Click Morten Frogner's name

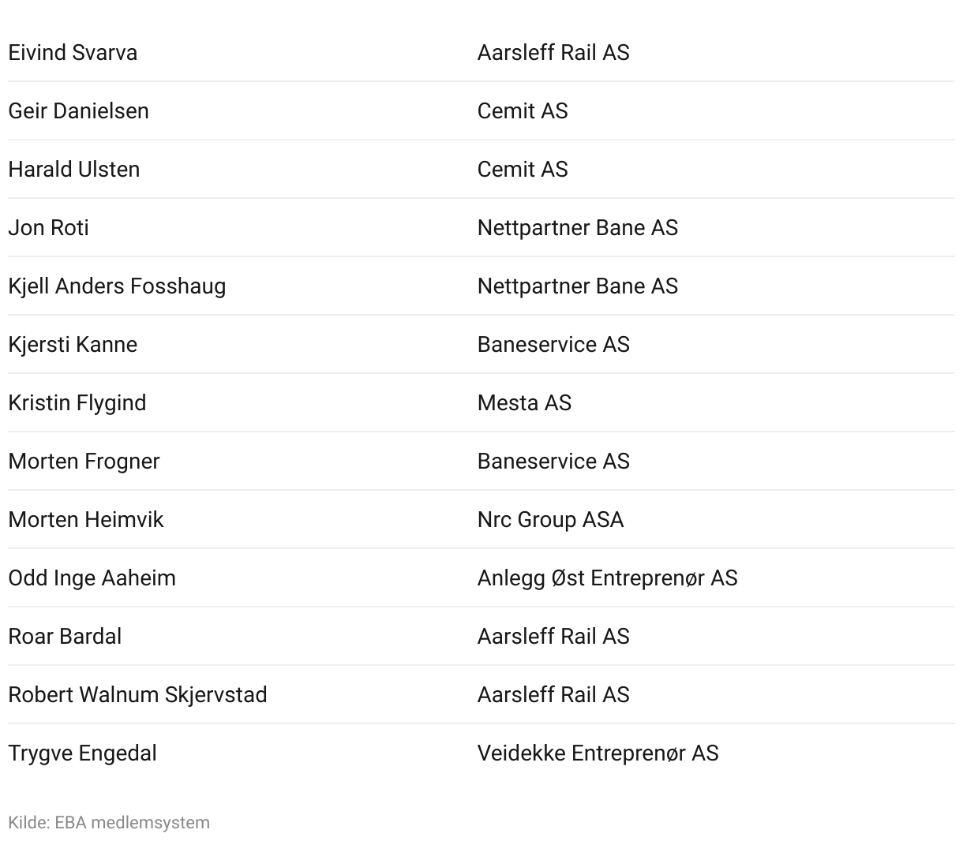pyautogui.click(x=84, y=462)
